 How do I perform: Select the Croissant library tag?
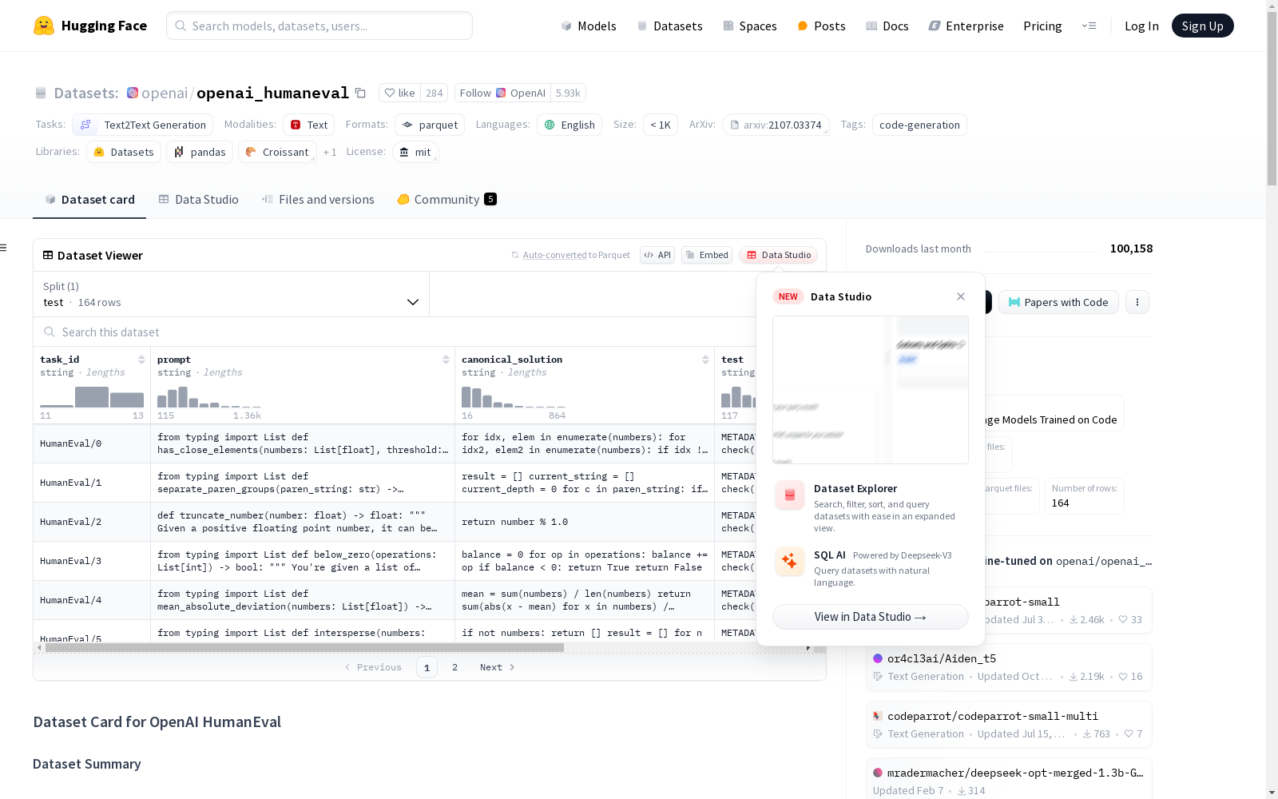click(277, 152)
